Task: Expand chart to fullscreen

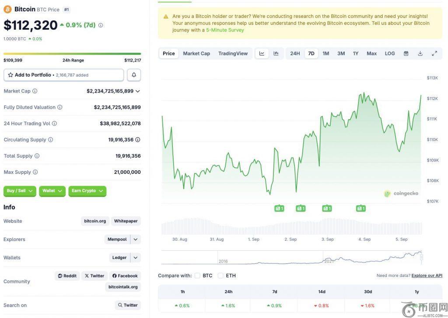Action: (x=434, y=53)
